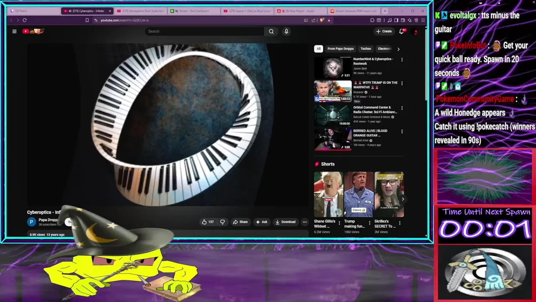536x302 pixels.
Task: Click the Ask button
Action: tap(262, 222)
